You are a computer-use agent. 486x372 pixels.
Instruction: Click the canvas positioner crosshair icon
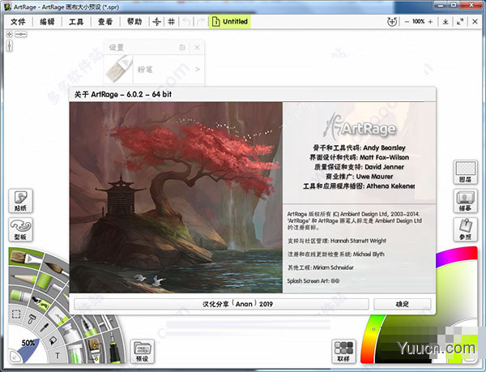click(157, 22)
